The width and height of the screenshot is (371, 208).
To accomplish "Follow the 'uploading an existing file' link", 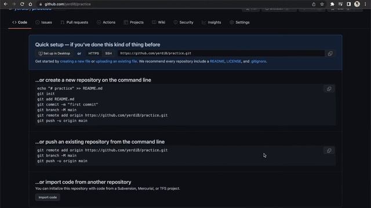I will [116, 61].
